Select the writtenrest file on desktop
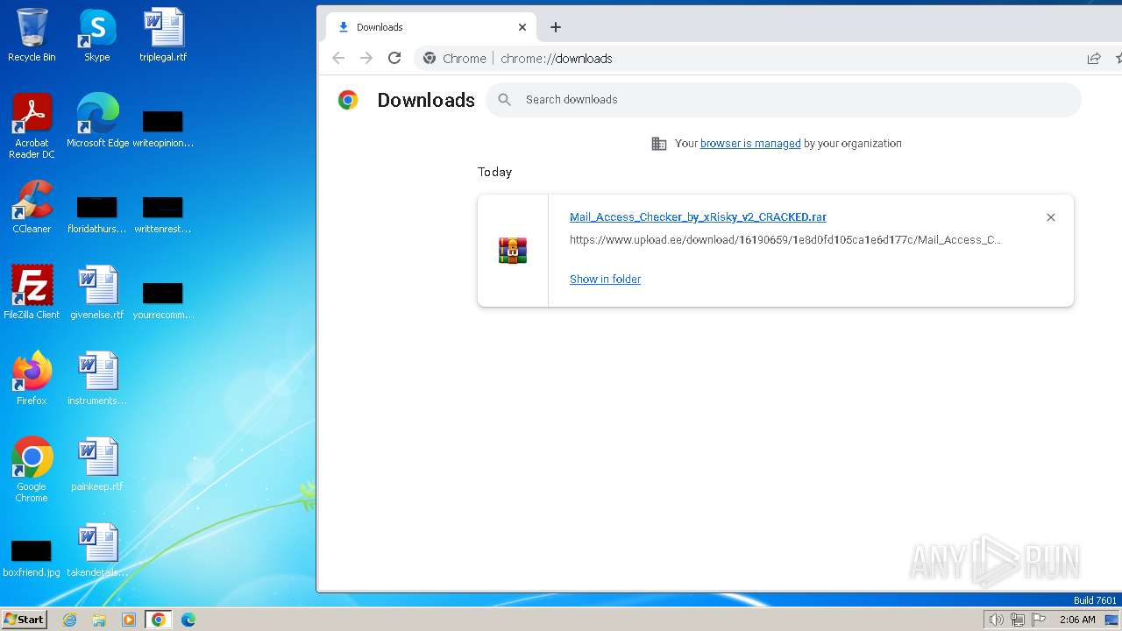Image resolution: width=1122 pixels, height=631 pixels. 163,213
